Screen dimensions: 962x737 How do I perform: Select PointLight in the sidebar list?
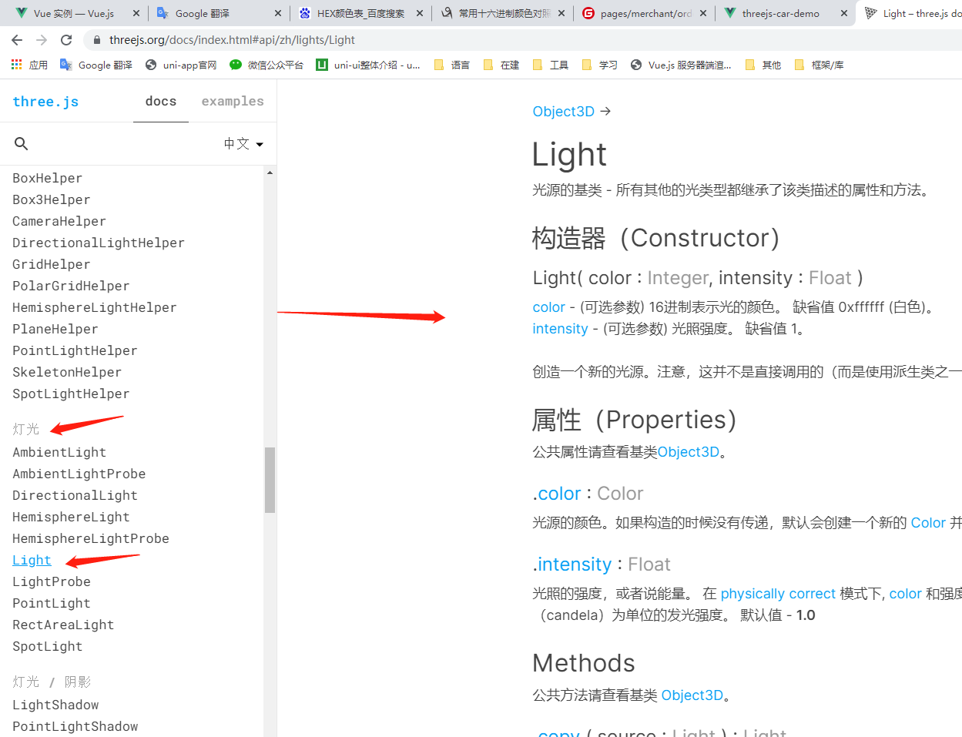point(51,603)
